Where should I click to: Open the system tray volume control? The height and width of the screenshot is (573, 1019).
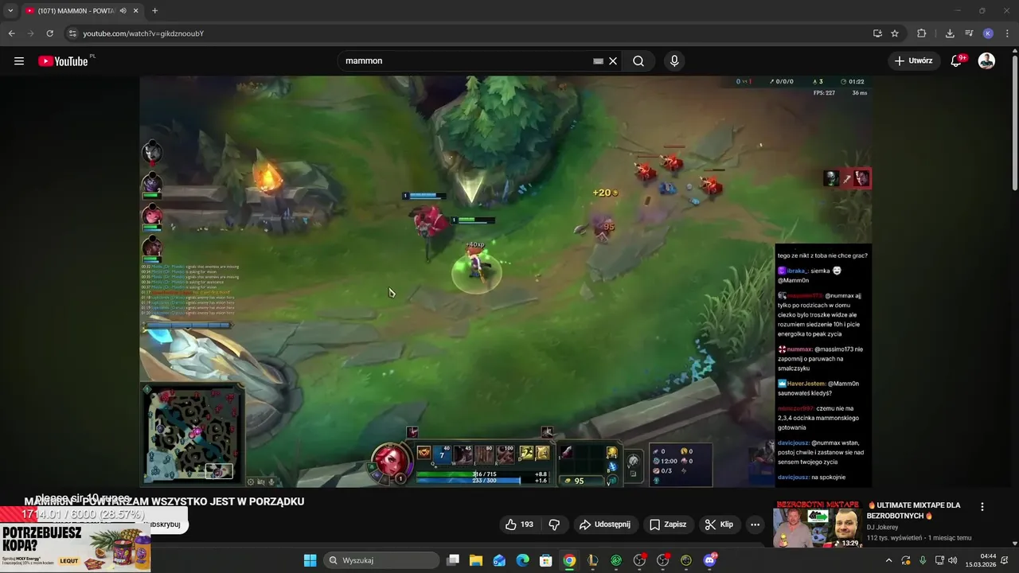point(952,560)
